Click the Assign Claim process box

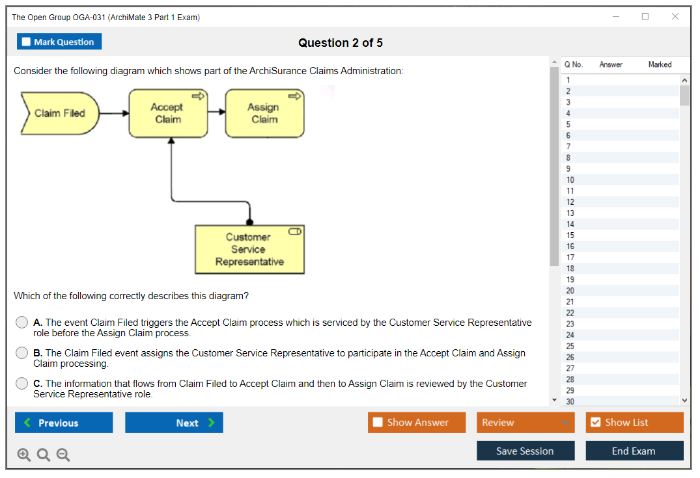pos(264,114)
